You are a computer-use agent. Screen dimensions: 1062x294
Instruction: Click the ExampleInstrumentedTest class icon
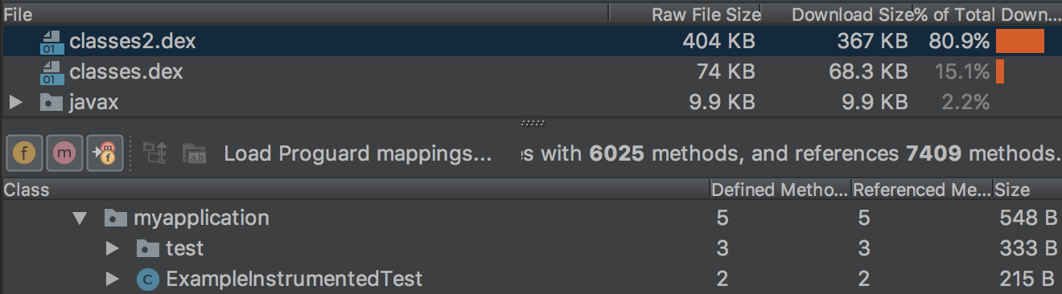[147, 279]
